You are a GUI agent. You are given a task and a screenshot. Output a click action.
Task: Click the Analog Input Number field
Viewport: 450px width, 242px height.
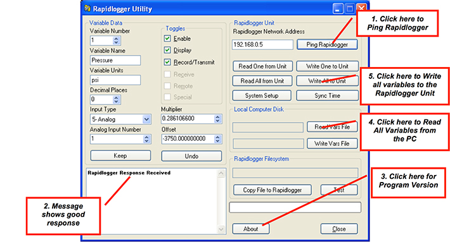click(x=117, y=139)
